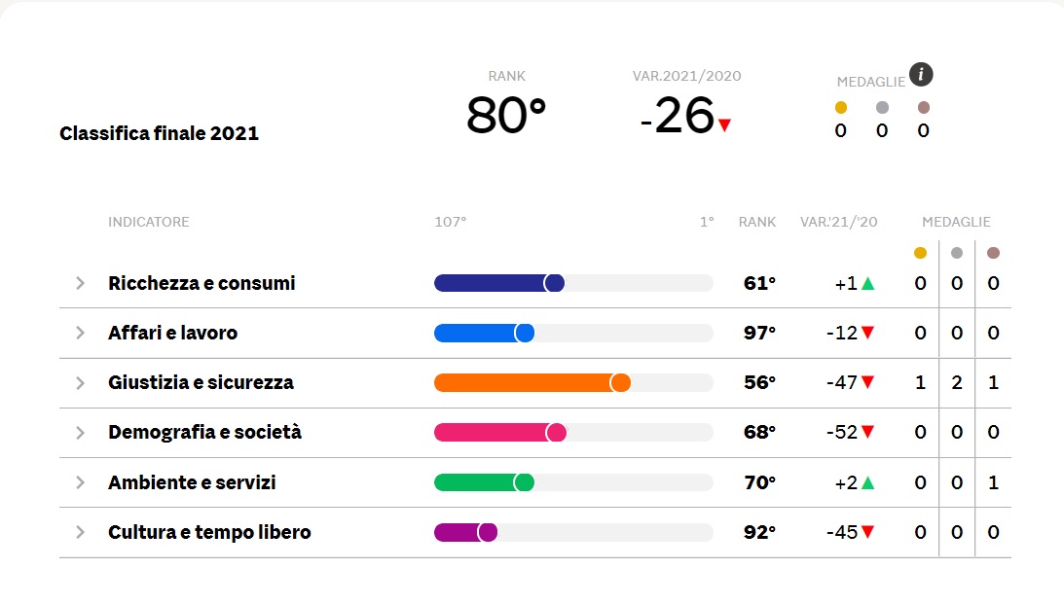Click the Classifica finale 2021 heading
The height and width of the screenshot is (604, 1064).
coord(159,133)
